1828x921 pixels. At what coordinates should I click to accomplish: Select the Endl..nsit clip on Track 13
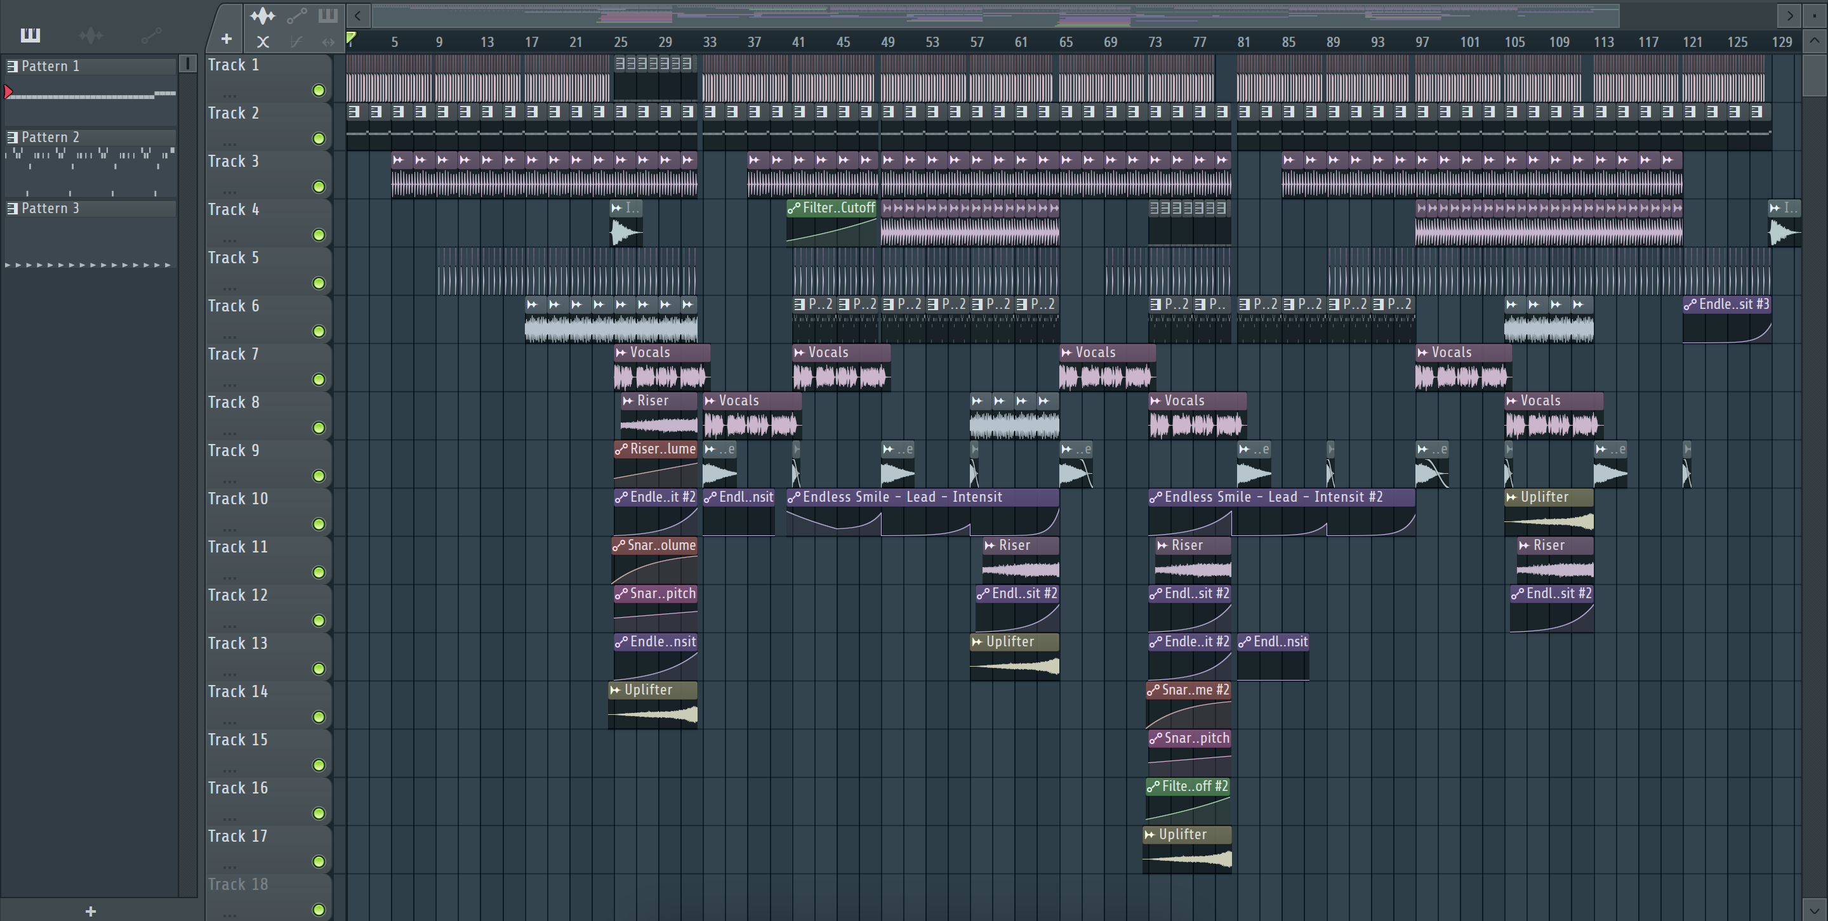tap(1273, 656)
